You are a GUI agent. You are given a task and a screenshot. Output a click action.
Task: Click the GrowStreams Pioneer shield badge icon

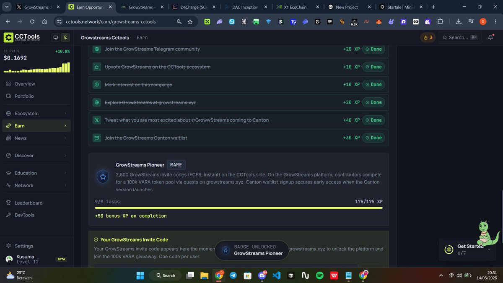pos(103,177)
